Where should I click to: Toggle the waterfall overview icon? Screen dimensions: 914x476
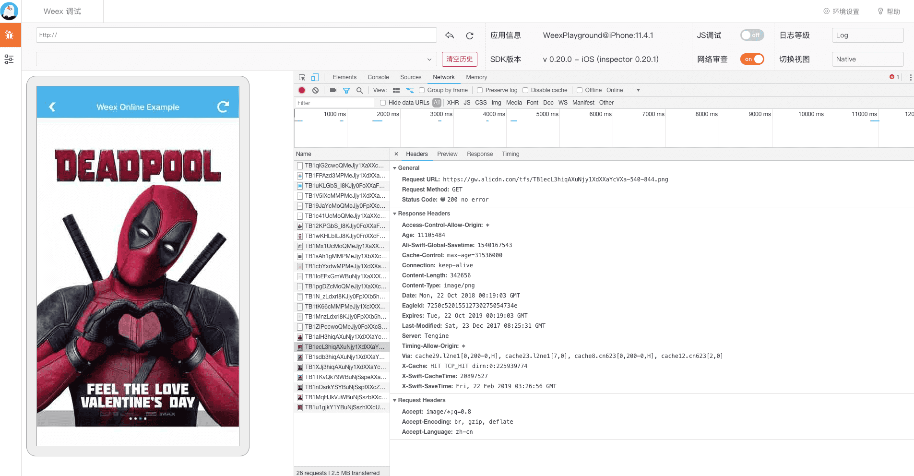(410, 90)
